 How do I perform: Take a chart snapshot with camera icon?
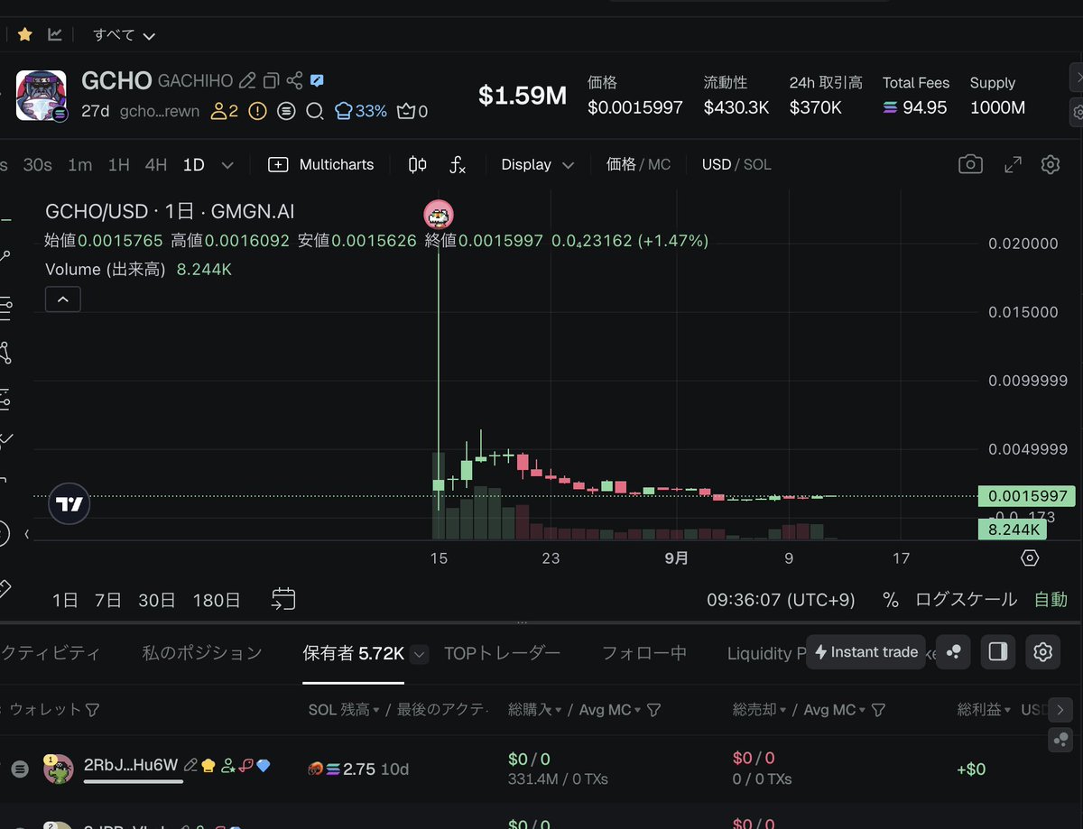click(x=970, y=164)
